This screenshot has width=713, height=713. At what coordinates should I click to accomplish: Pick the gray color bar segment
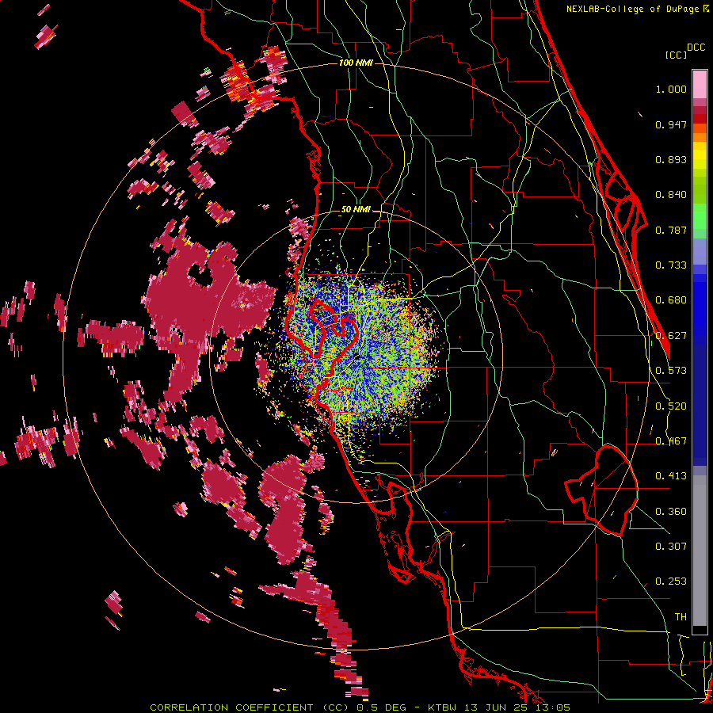coord(700,551)
